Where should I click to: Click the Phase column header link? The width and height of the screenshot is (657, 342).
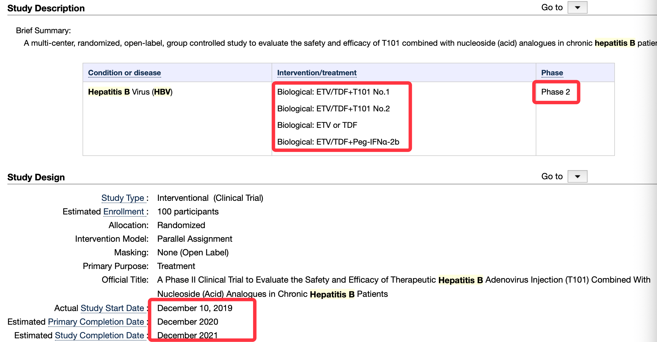click(x=552, y=73)
